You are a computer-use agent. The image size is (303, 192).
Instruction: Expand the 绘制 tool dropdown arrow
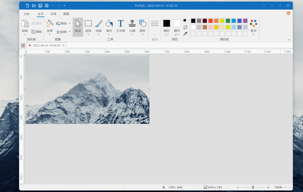click(x=99, y=35)
